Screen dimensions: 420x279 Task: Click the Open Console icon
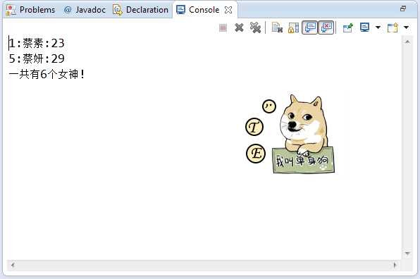[393, 27]
